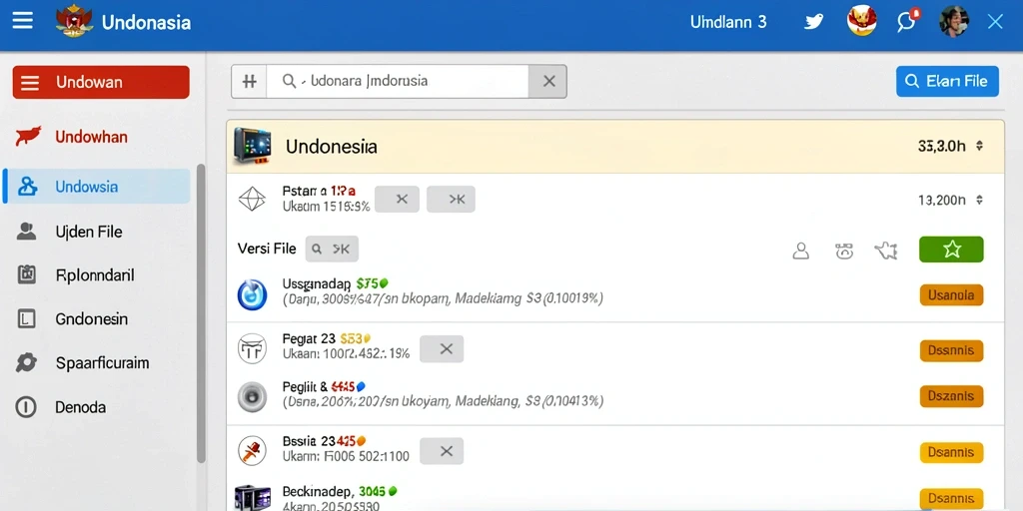This screenshot has height=511, width=1023.
Task: Click the blue swirl icon beside Ussgnadap
Action: pos(252,294)
